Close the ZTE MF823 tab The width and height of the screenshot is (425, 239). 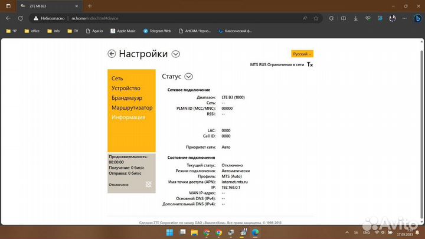76,6
